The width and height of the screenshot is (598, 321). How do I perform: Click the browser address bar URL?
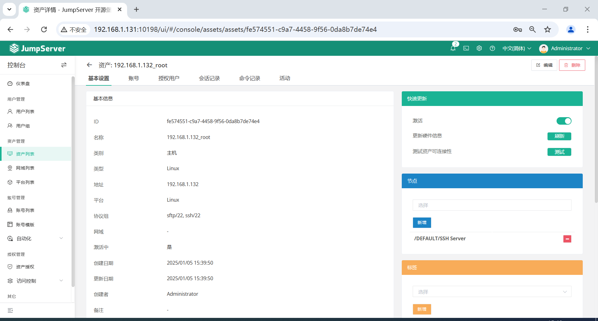coord(235,29)
